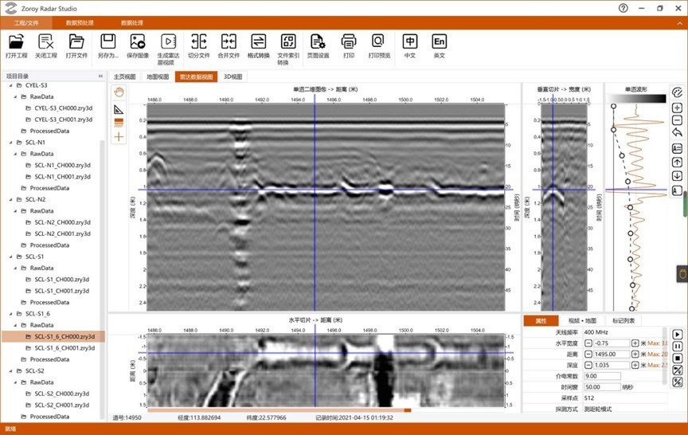This screenshot has height=435, width=688.
Task: Click the 打开工程 open project icon
Action: click(16, 41)
